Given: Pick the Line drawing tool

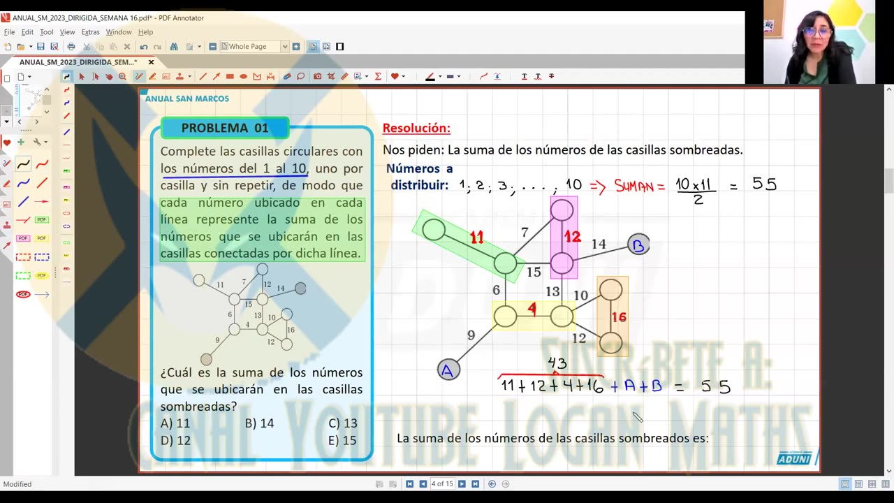Looking at the screenshot, I should coord(203,76).
